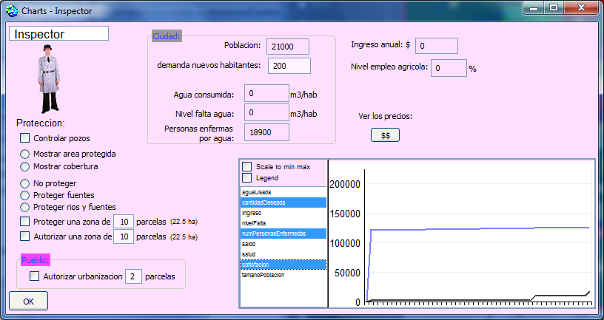Toggle the Legend checkbox

coord(247,177)
